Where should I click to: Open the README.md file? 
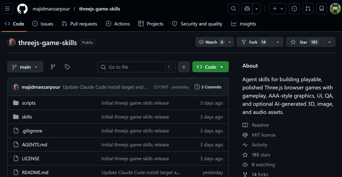pos(35,173)
